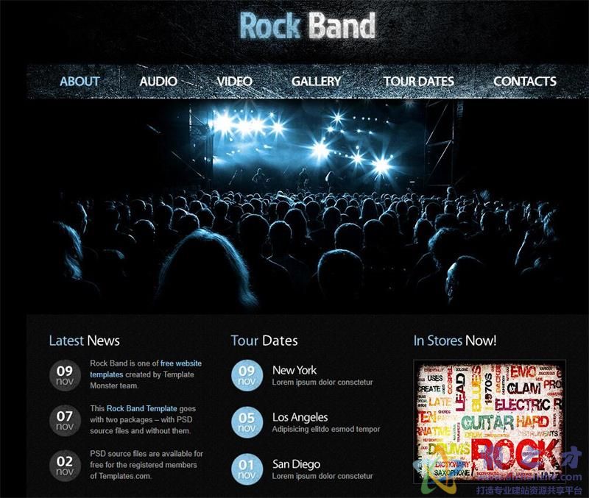Open the Rock Band Template link
The image size is (589, 498).
pos(141,408)
